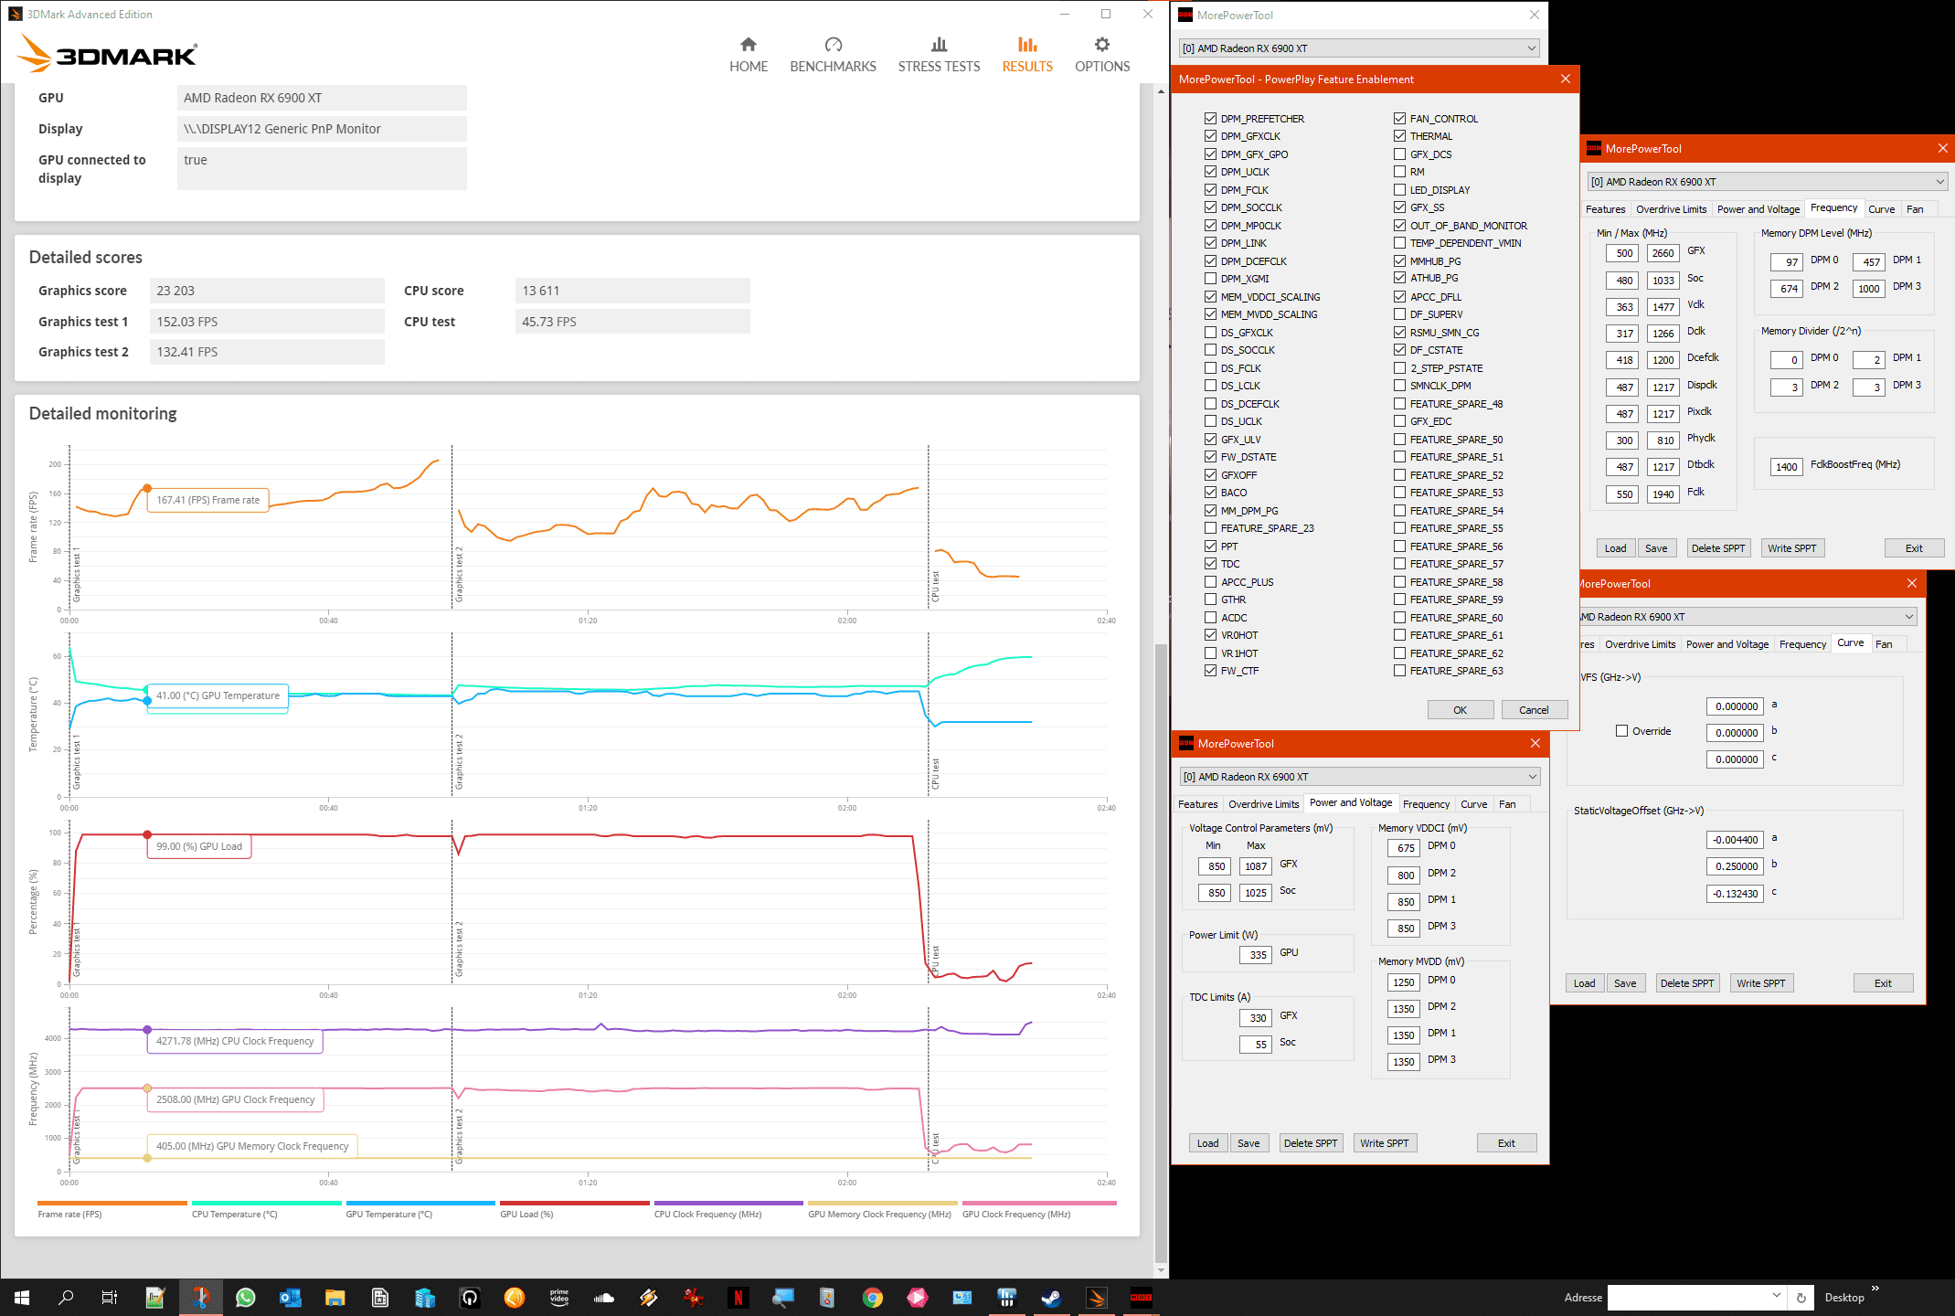This screenshot has width=1955, height=1316.
Task: Open WhatsApp from the taskbar
Action: click(x=245, y=1297)
